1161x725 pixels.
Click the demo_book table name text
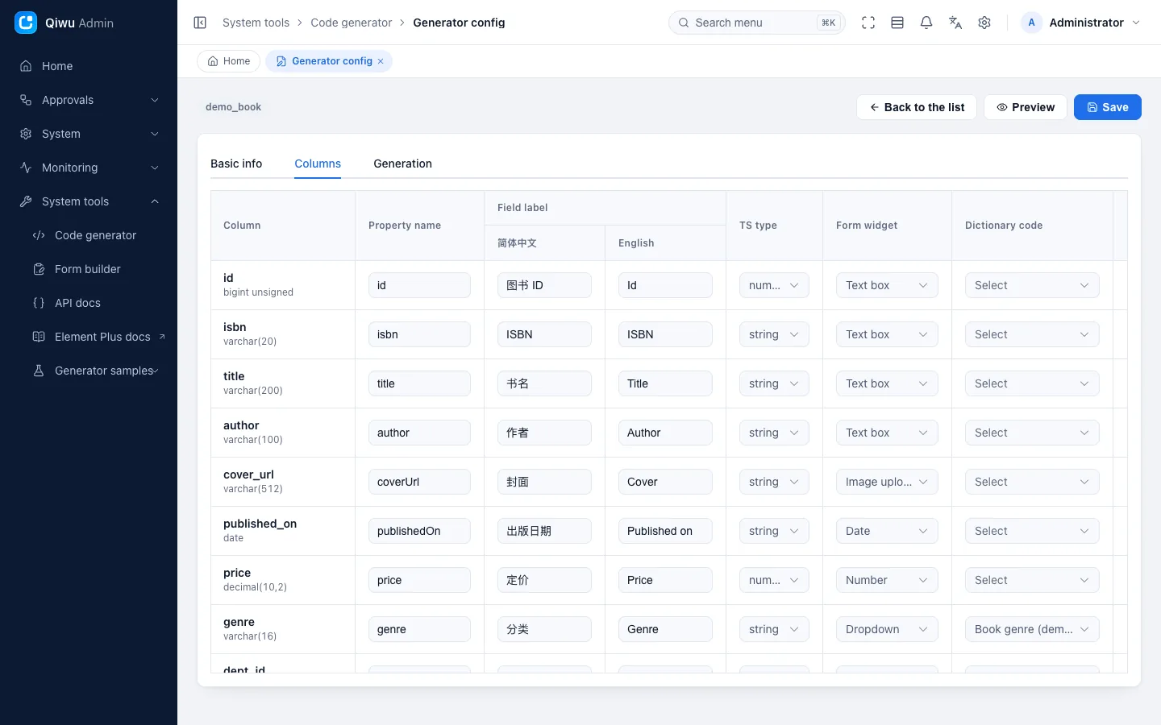tap(233, 107)
